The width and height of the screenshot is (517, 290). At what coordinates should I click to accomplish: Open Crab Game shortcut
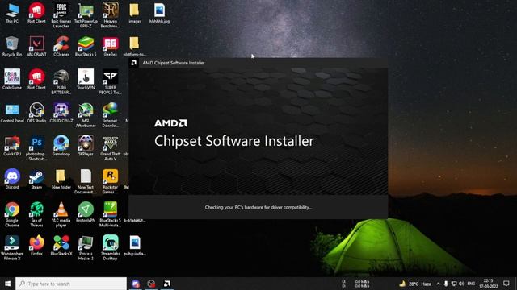(12, 79)
